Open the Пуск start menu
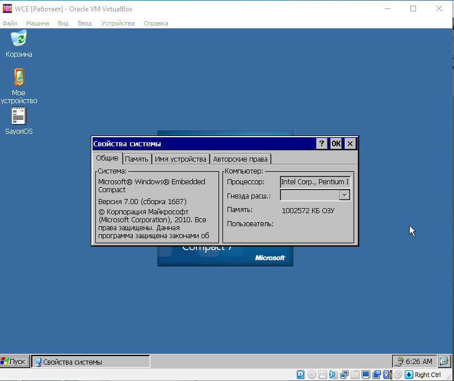454x381 pixels. (x=15, y=361)
